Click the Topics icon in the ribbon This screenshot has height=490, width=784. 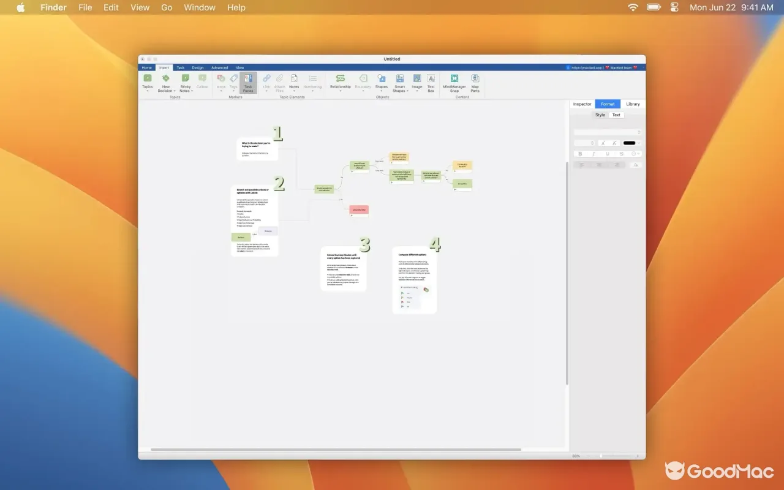148,78
